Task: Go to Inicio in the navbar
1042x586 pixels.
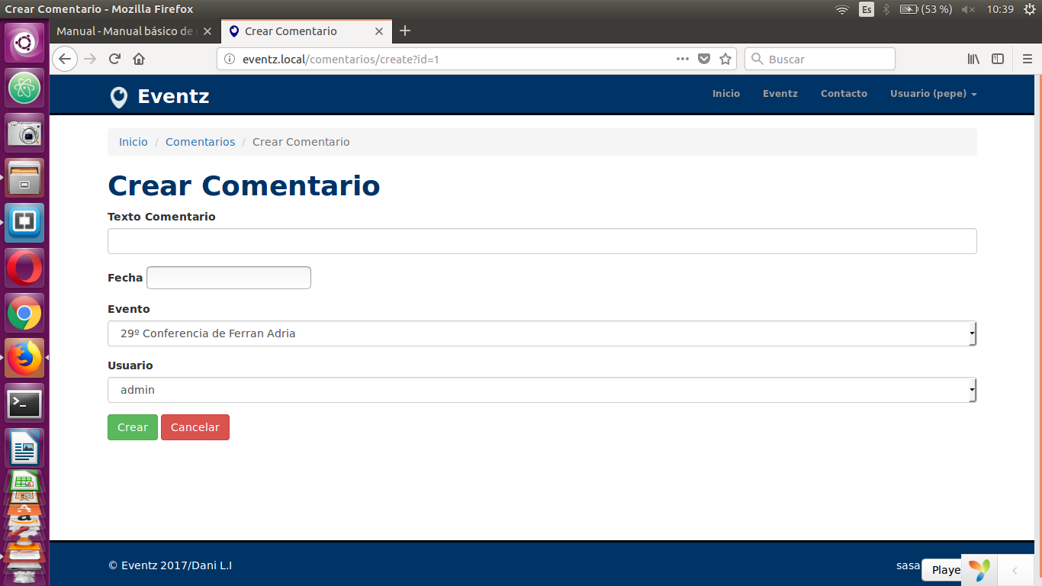Action: point(726,94)
